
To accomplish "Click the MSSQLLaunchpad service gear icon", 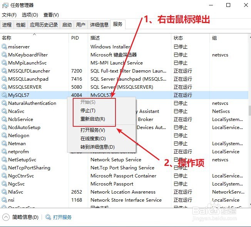I will 4,79.
